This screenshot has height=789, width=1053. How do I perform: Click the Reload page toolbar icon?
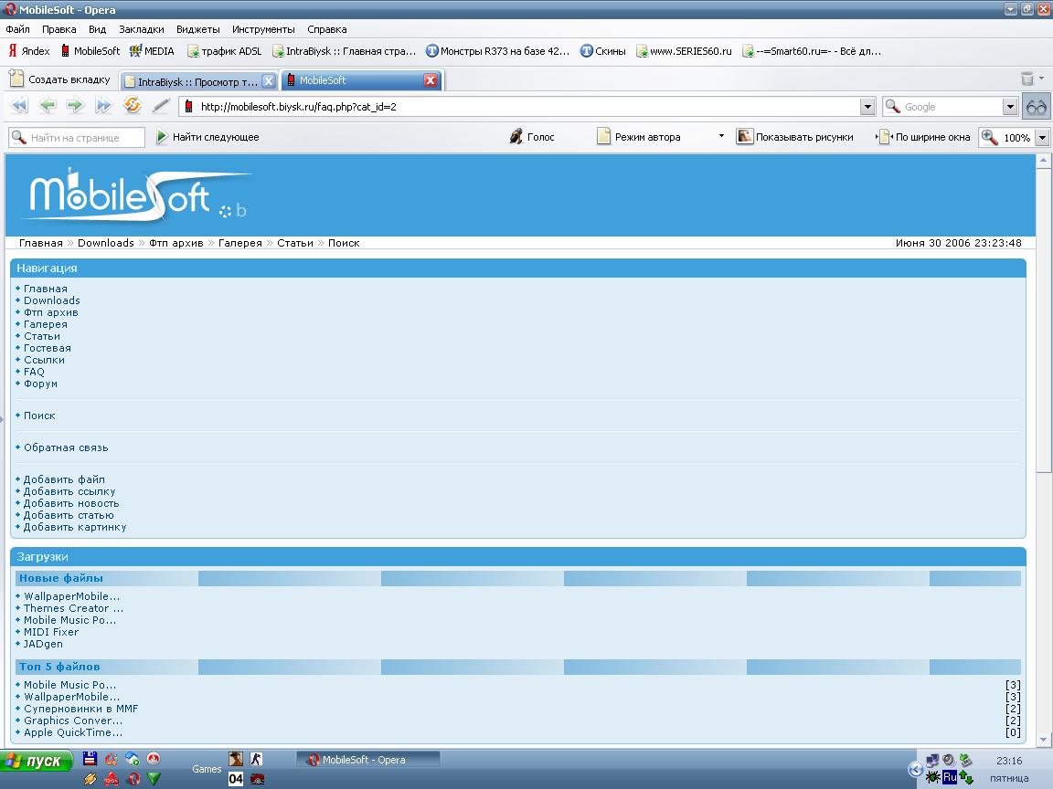[x=133, y=106]
